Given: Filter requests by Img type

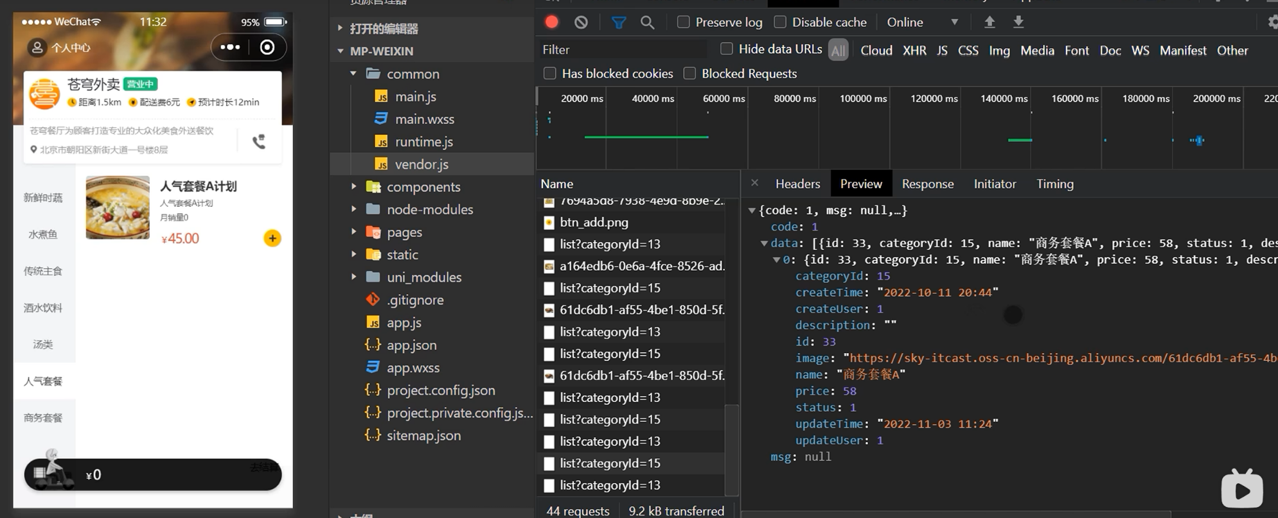Looking at the screenshot, I should click(x=999, y=50).
